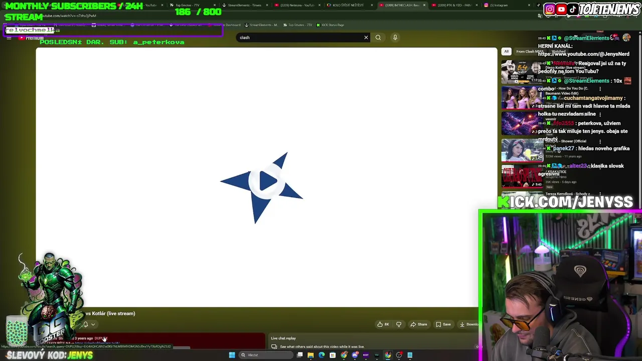Open the Becky G 'Shower' video thumbnail
This screenshot has height=361, width=642.
pos(522,149)
